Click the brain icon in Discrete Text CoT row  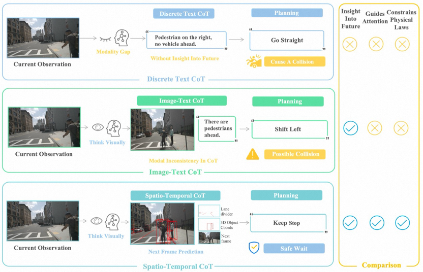click(x=122, y=38)
